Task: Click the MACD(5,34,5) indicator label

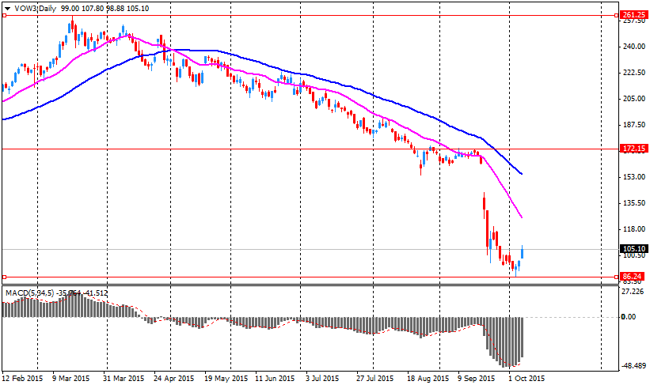Action: pyautogui.click(x=29, y=293)
